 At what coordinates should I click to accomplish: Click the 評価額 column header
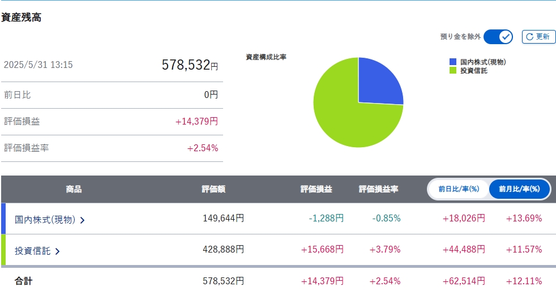coord(213,189)
